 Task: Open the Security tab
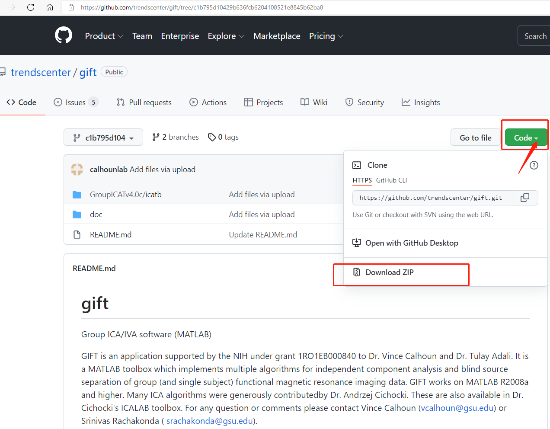(x=365, y=102)
